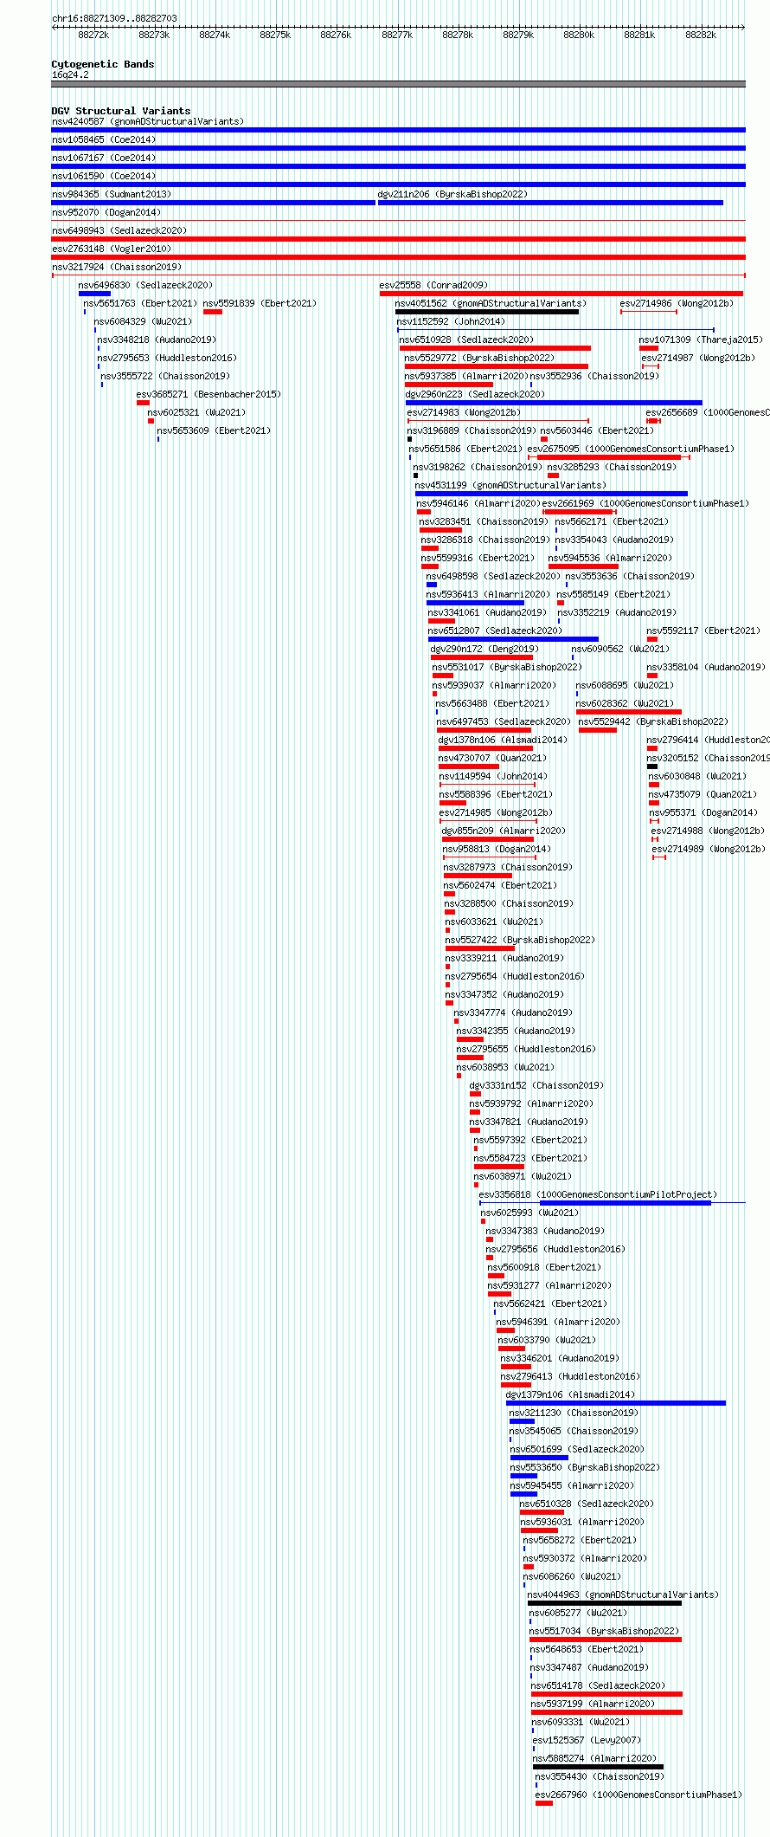Screen dimensions: 770x1837
Task: Click the nsv4240587 gnomAD structural variant label
Action: pos(148,121)
